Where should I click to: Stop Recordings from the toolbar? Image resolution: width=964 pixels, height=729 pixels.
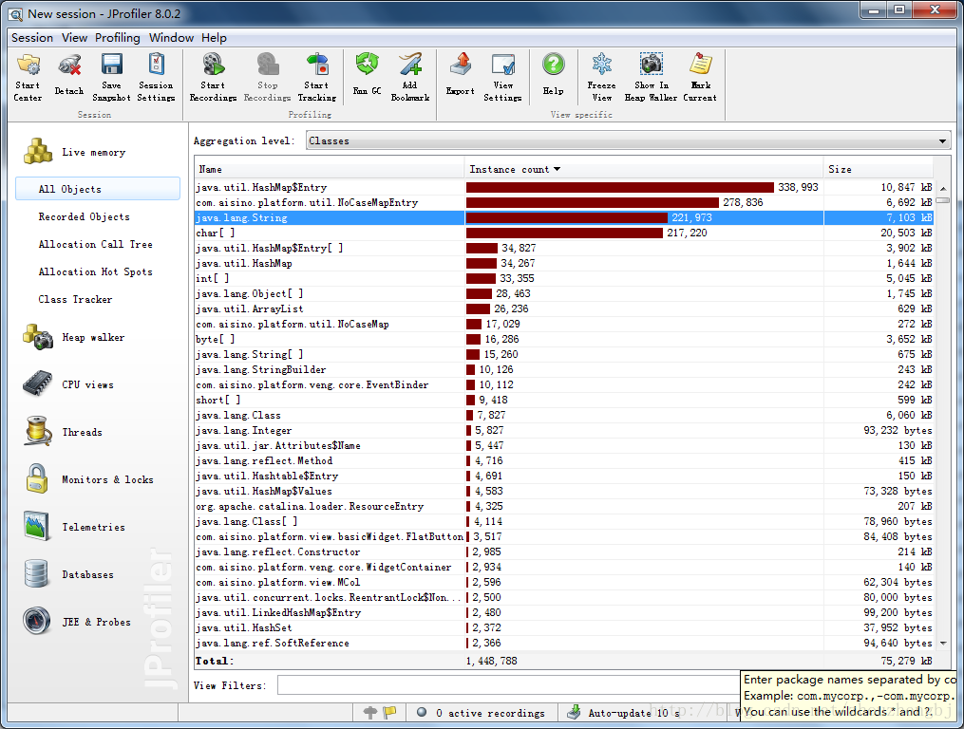click(x=268, y=78)
